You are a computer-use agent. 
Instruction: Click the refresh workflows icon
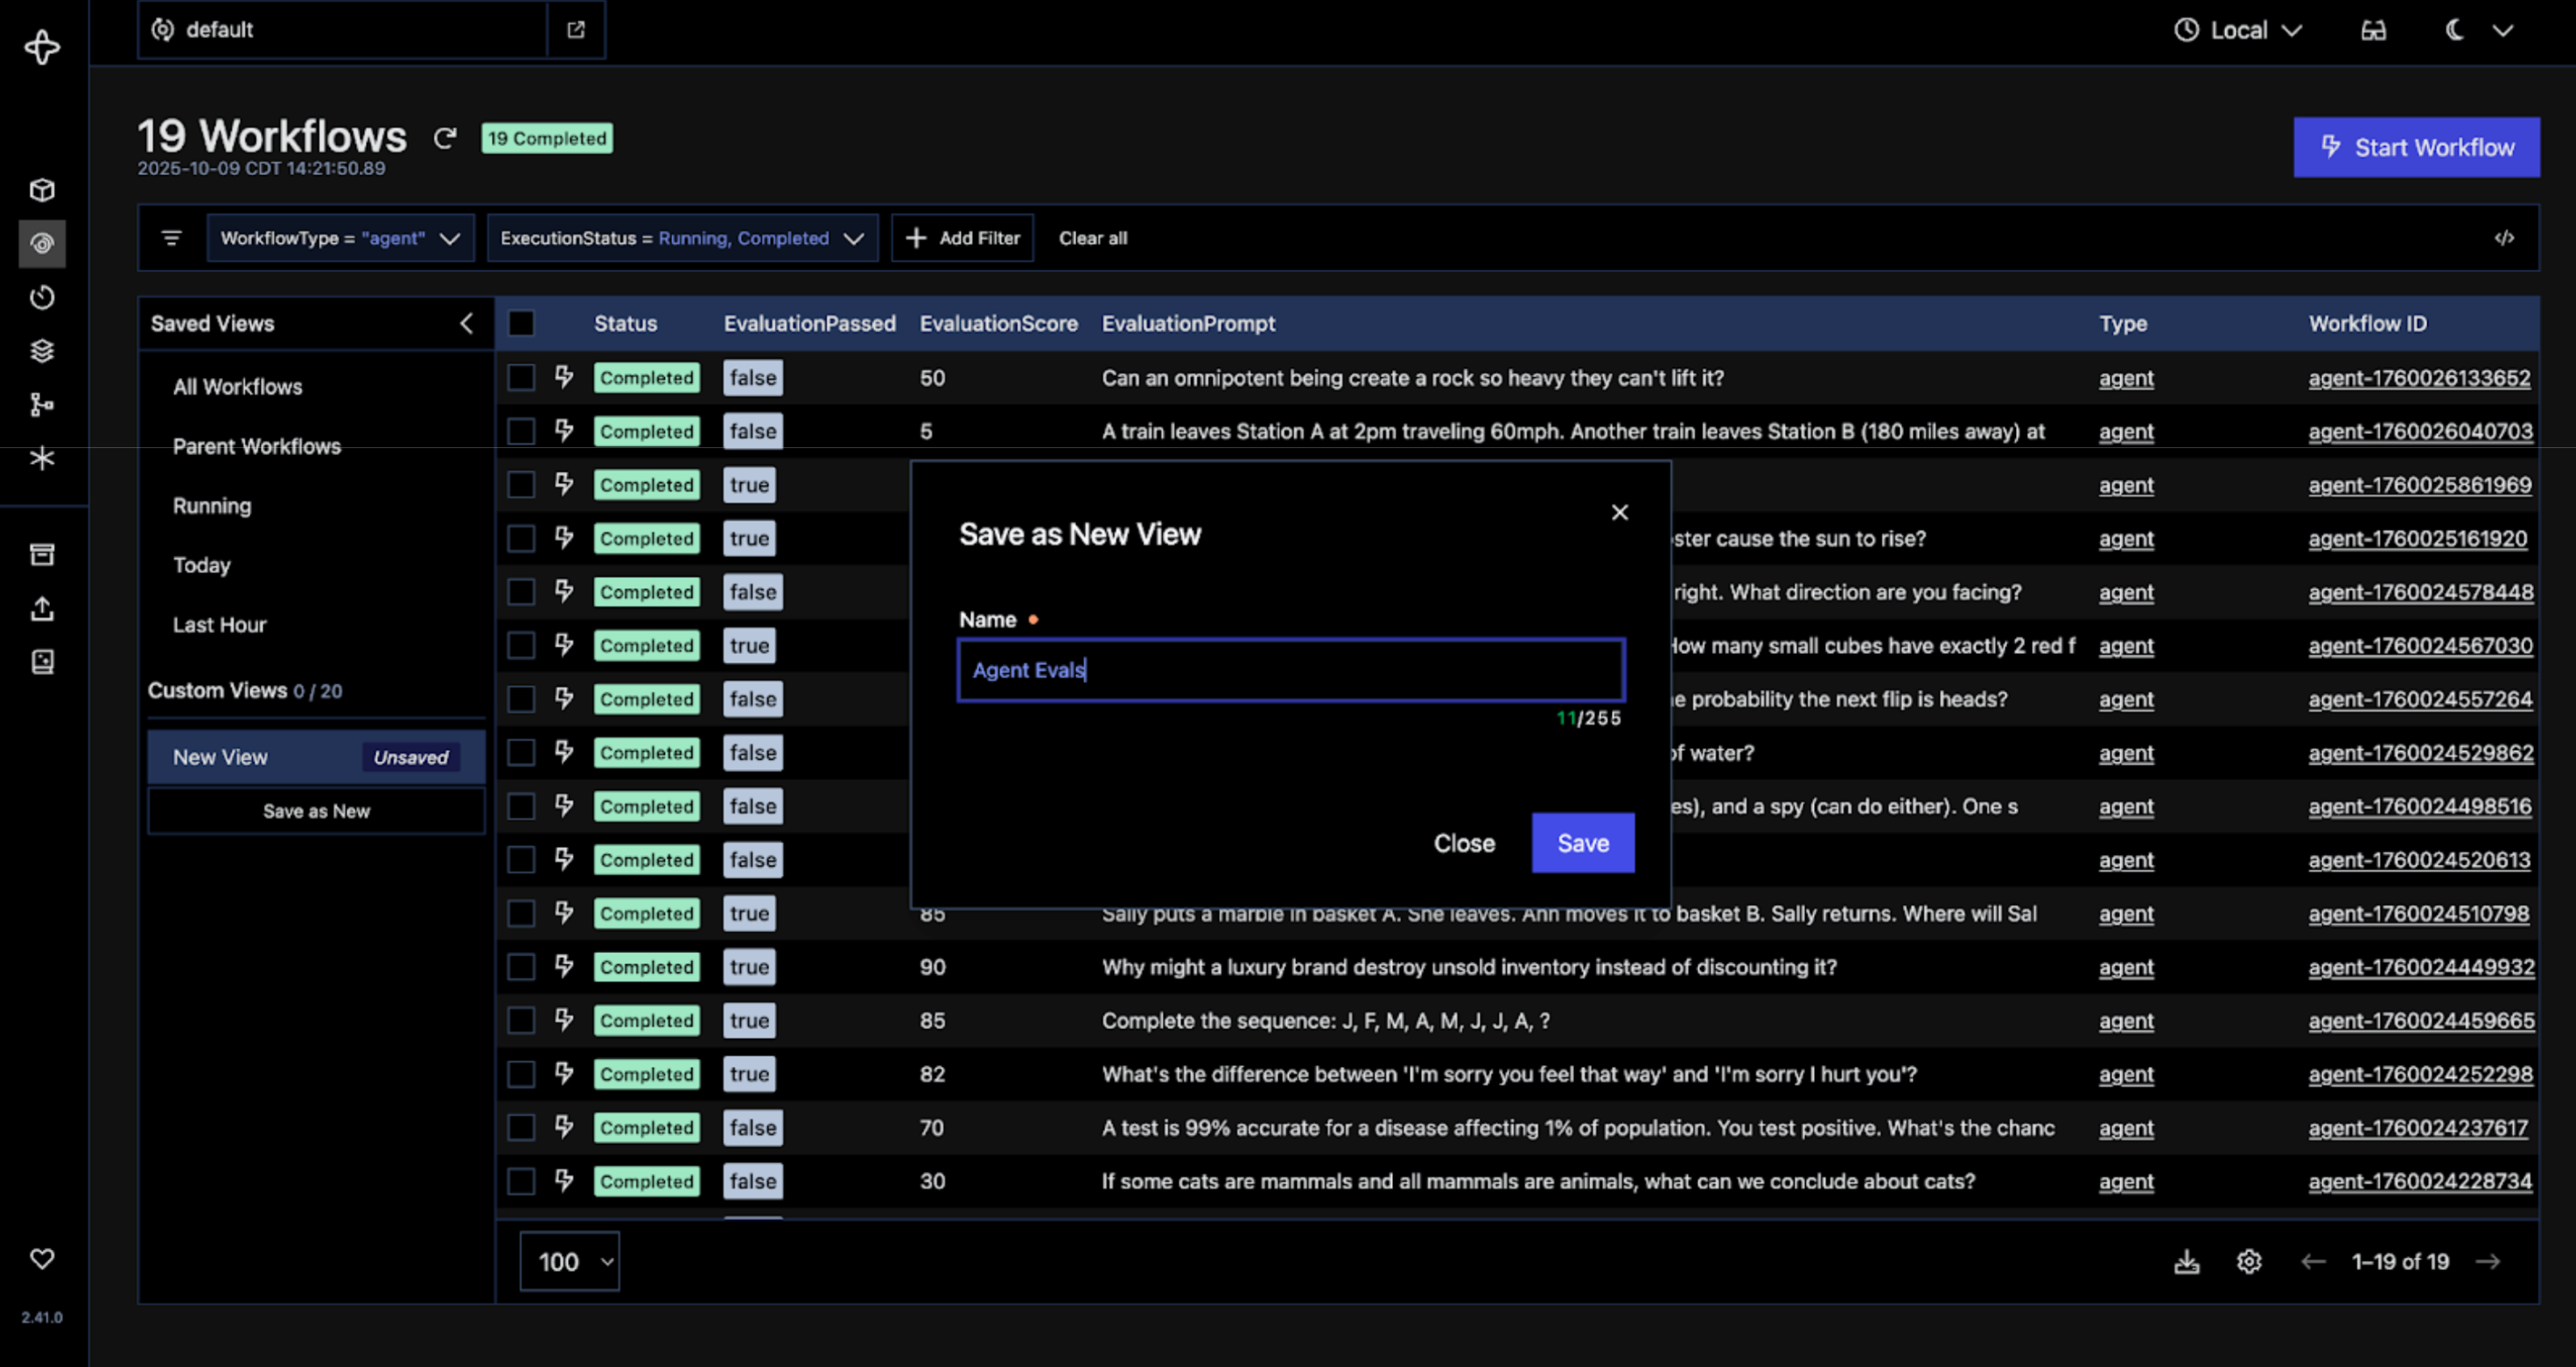point(445,138)
